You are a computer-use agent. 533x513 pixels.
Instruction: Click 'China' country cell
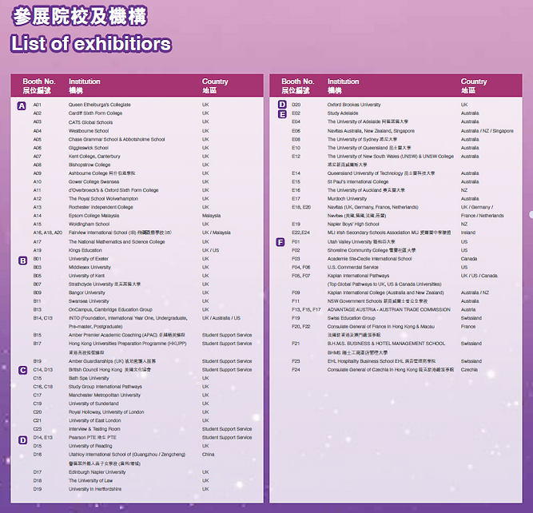click(208, 455)
